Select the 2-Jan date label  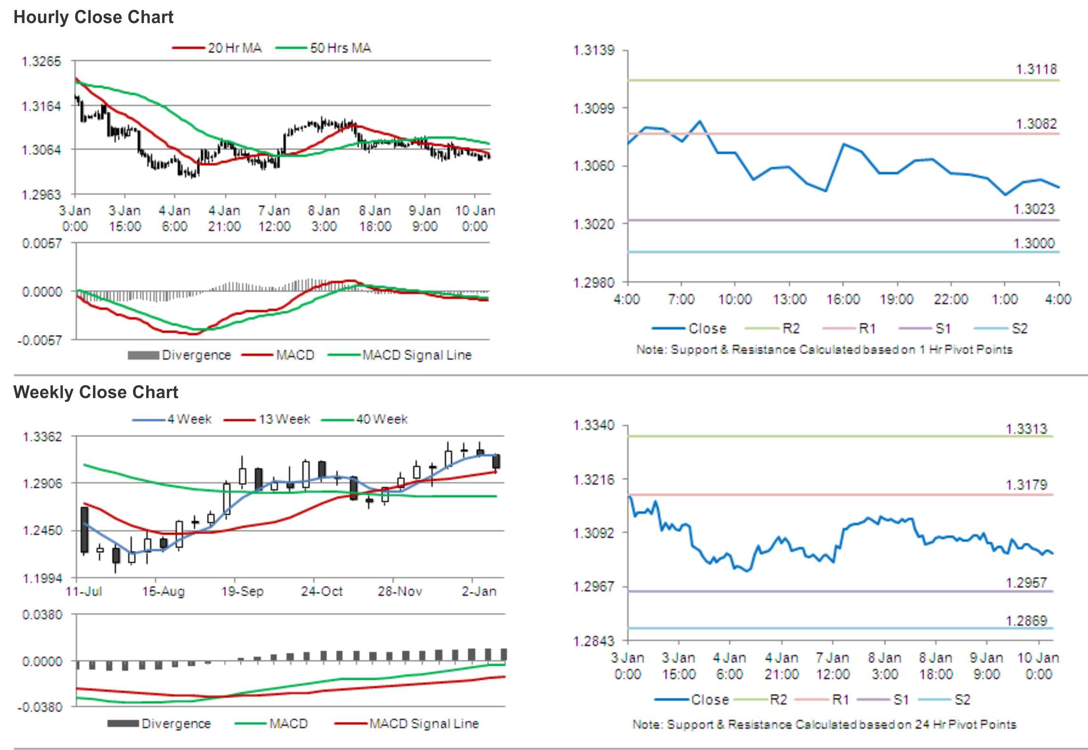pos(479,592)
